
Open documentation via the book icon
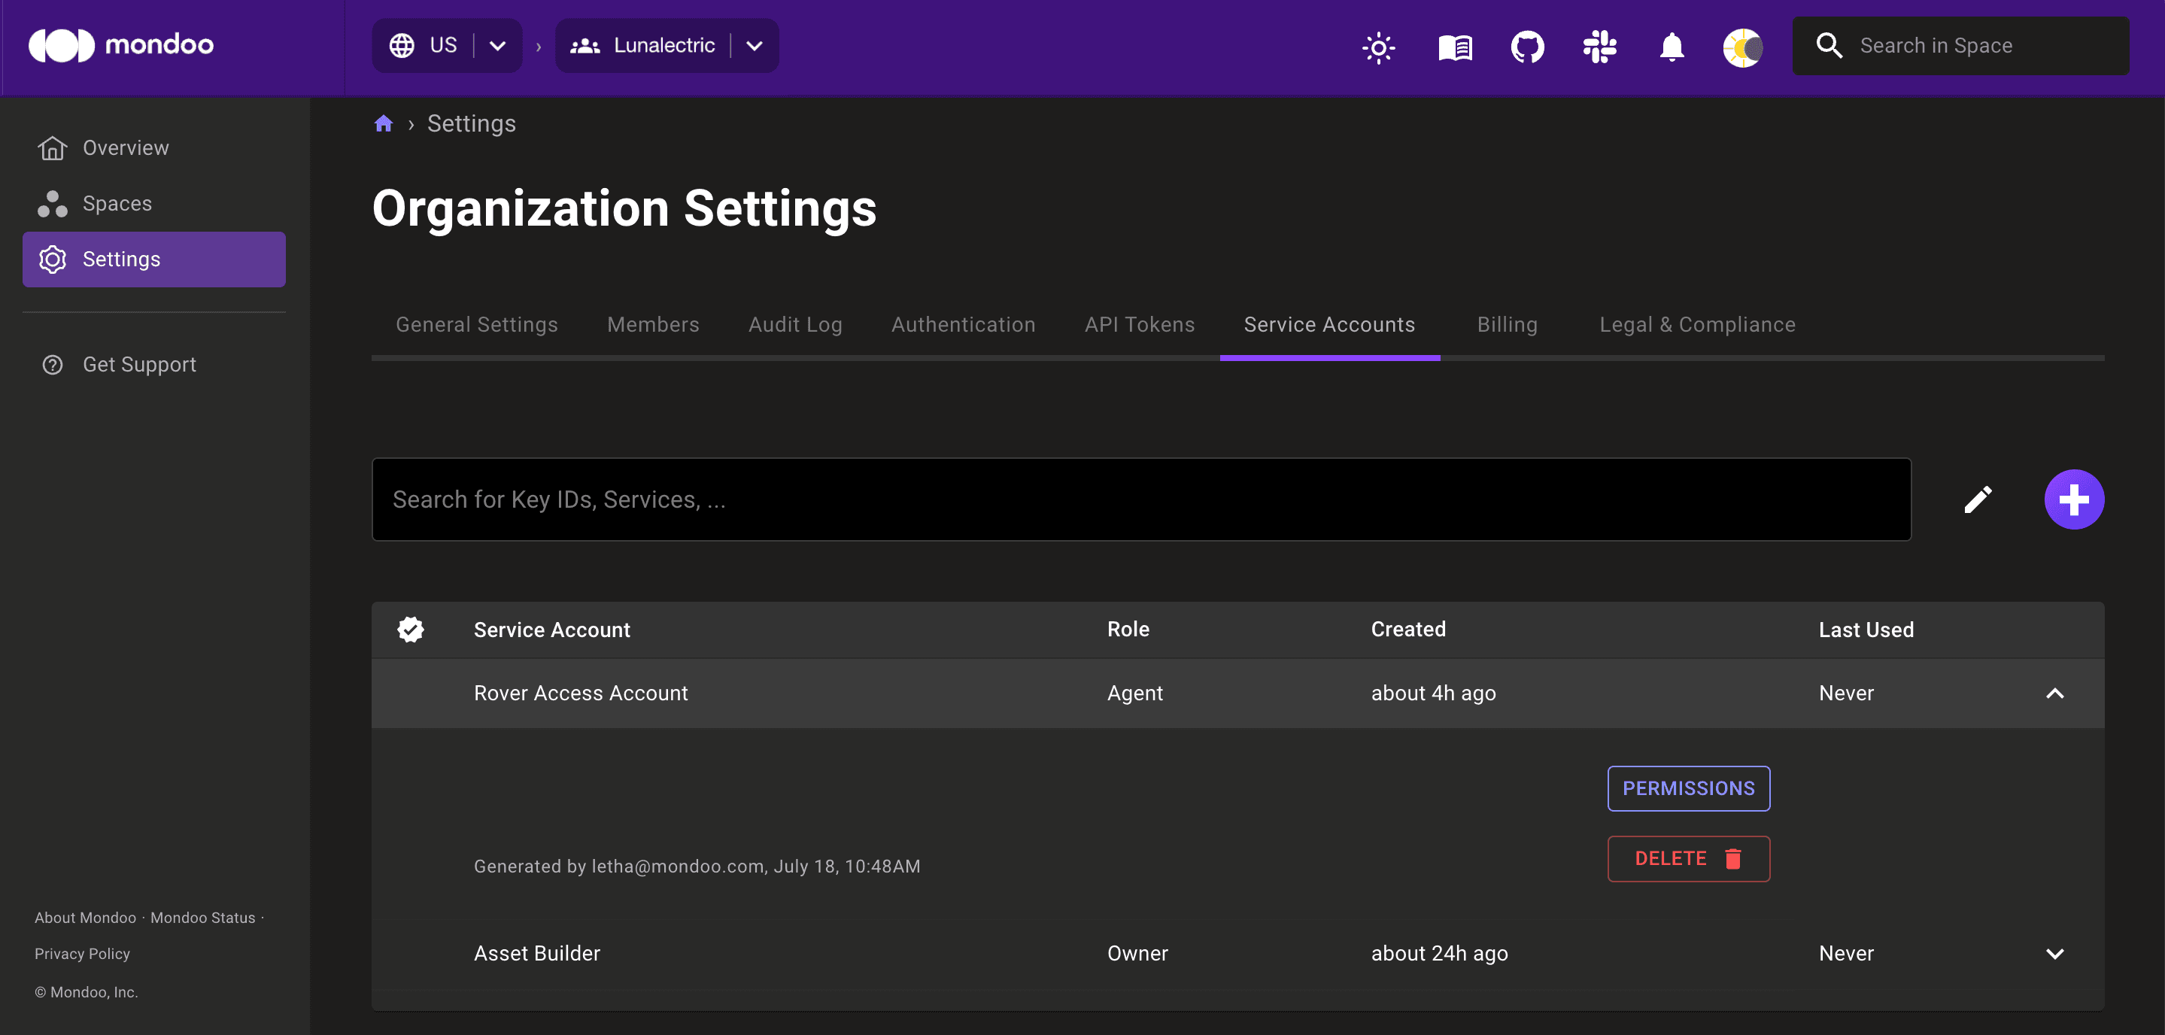click(x=1455, y=47)
